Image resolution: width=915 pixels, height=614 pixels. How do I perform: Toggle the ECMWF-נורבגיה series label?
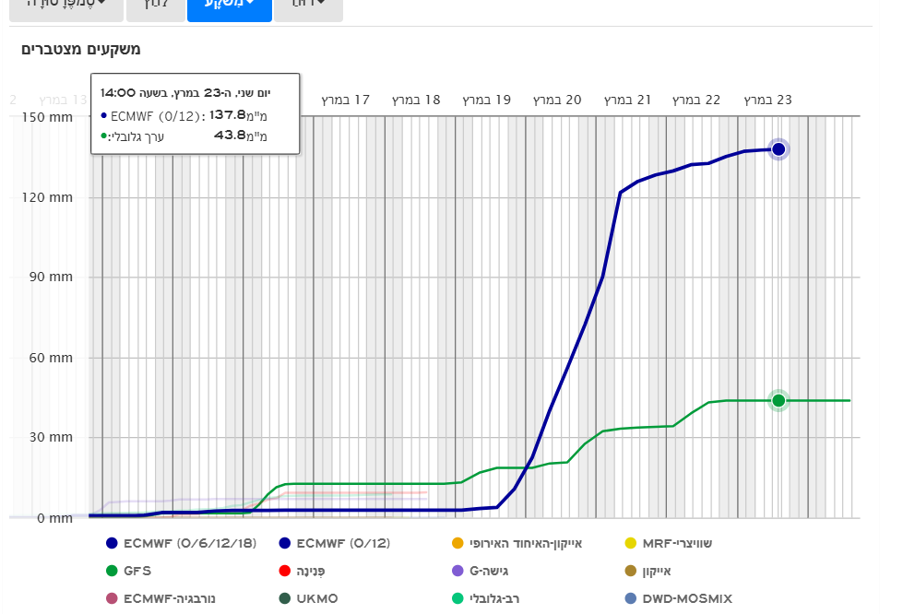click(169, 599)
